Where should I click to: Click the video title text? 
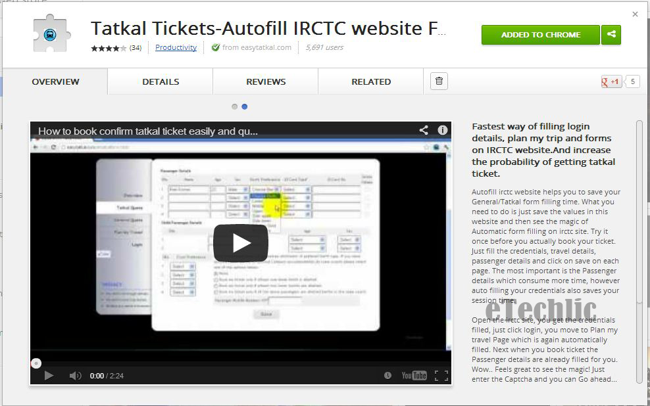tap(148, 131)
